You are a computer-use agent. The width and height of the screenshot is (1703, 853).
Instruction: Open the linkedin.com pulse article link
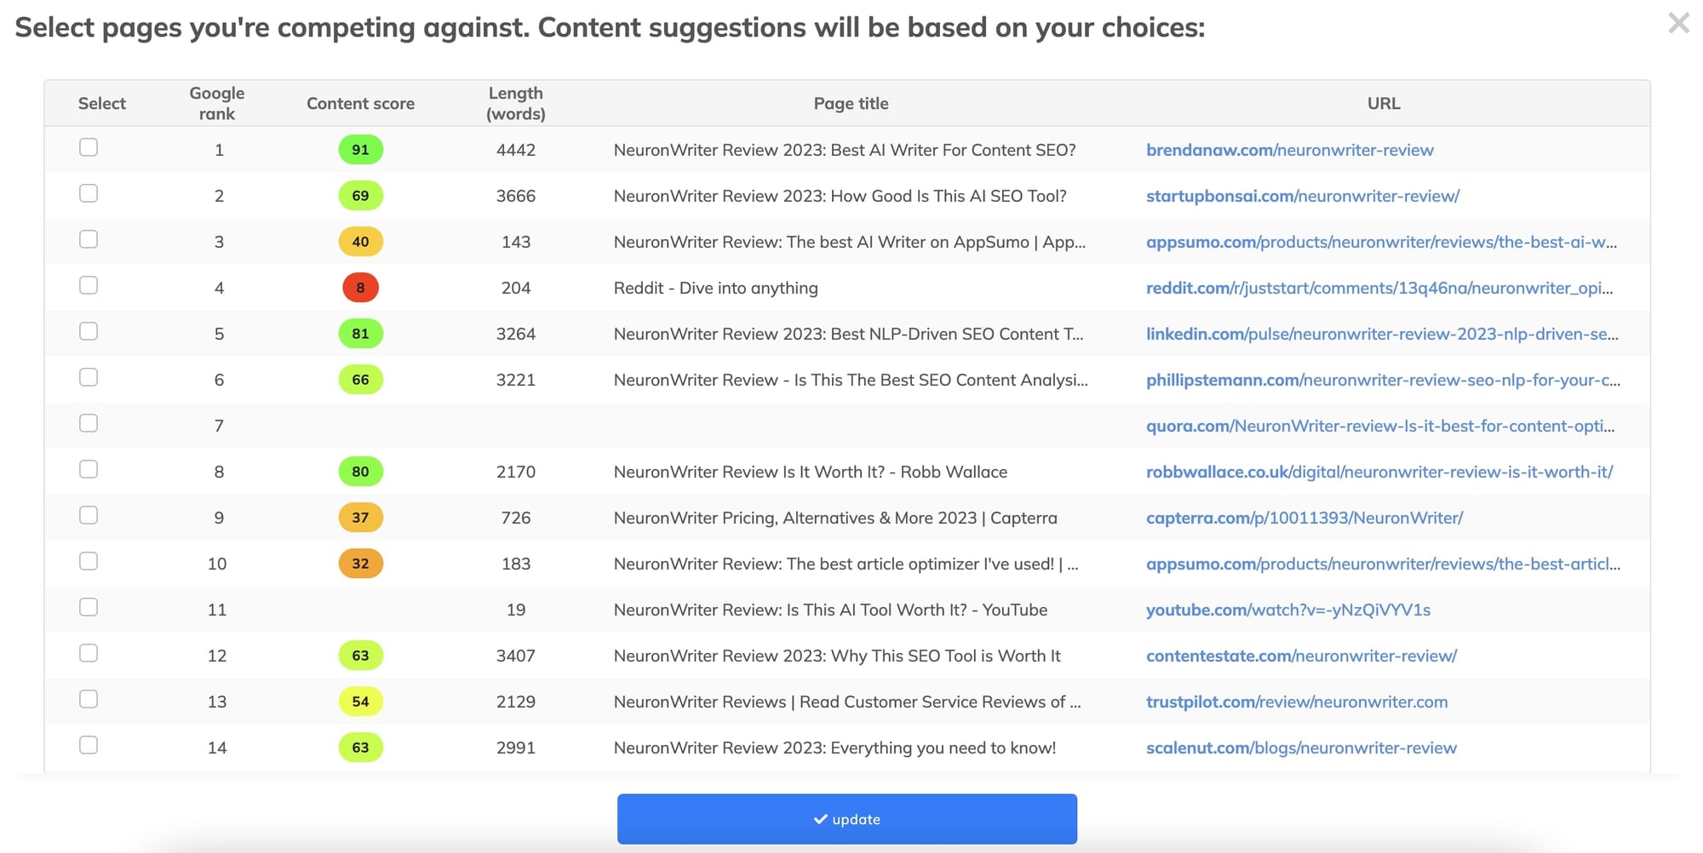click(1383, 334)
